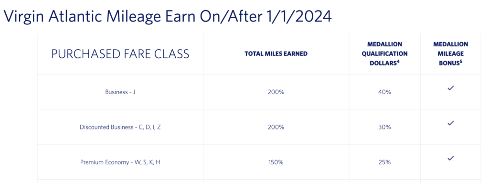Click the Medallion Qualification Dollars header

point(384,54)
